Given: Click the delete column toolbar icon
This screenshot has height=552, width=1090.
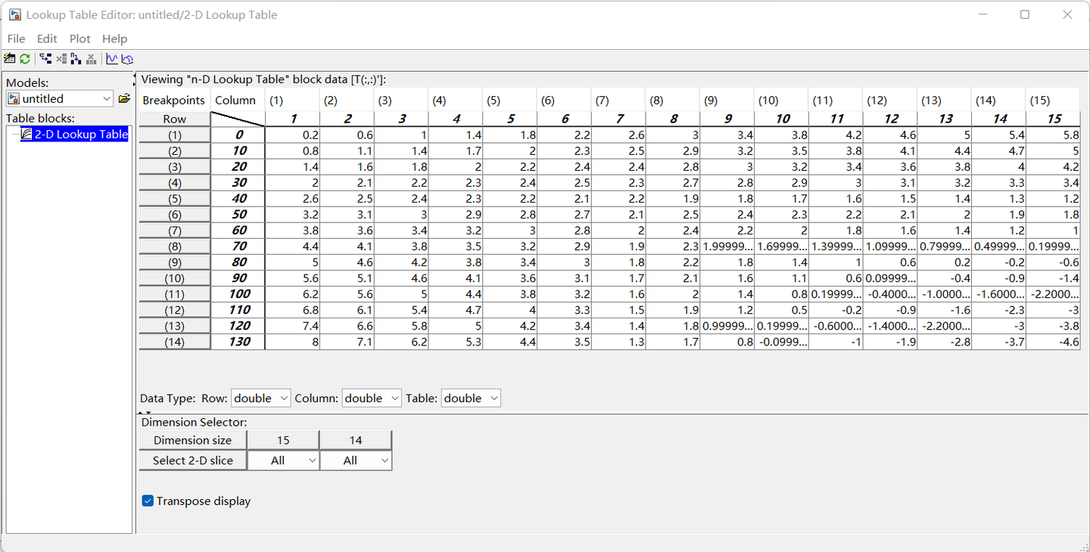Looking at the screenshot, I should click(91, 58).
